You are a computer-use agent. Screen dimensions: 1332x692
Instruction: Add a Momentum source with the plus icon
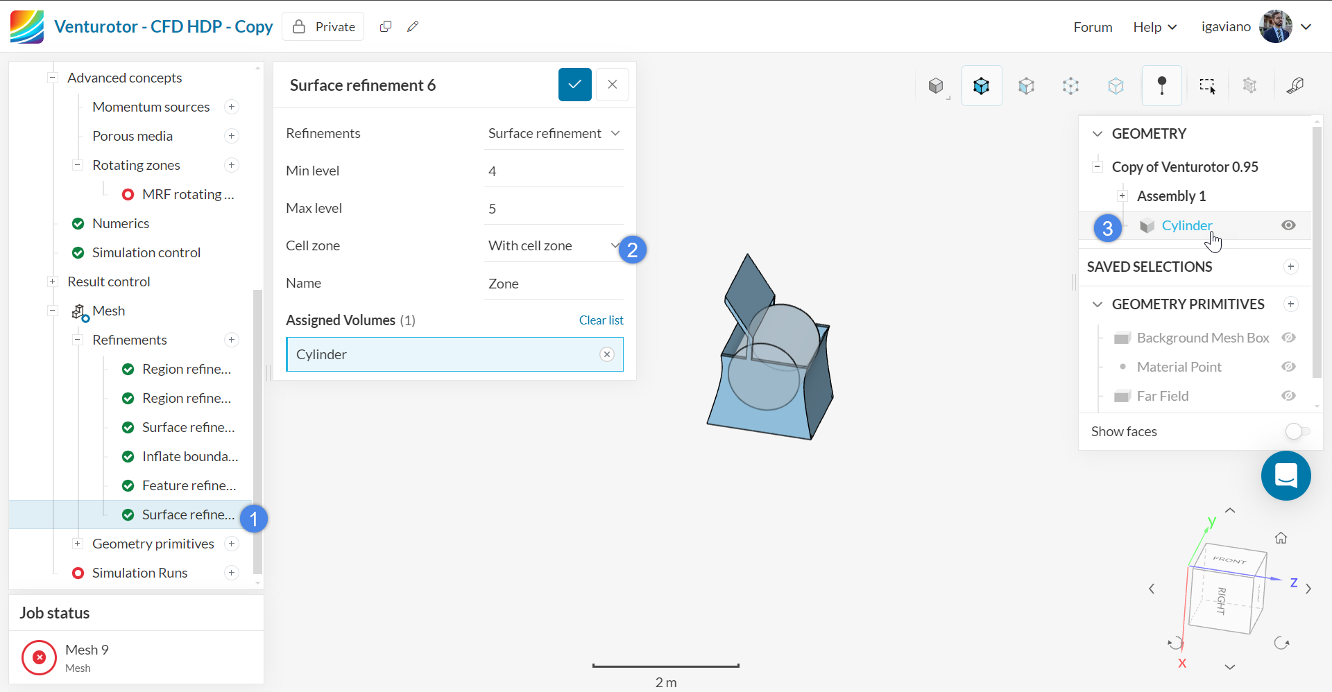click(x=232, y=107)
